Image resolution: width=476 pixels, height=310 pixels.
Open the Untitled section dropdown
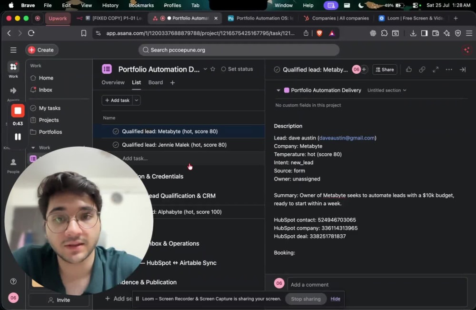[387, 90]
